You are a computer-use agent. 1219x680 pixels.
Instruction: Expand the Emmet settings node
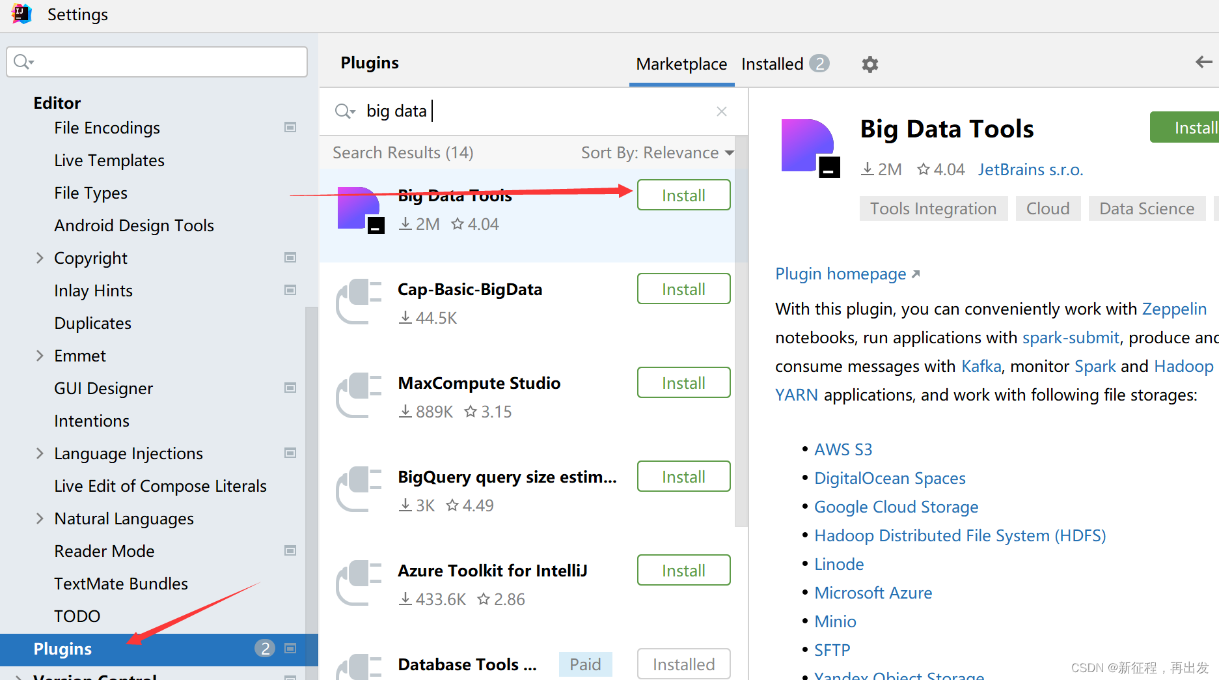40,356
